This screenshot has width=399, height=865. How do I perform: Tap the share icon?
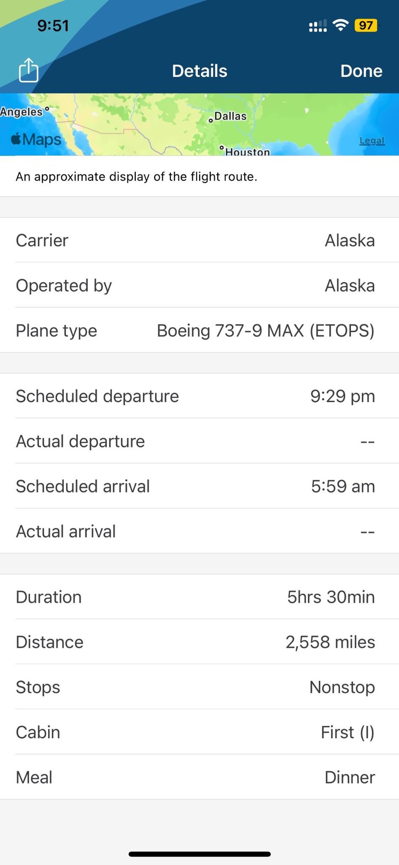[x=29, y=70]
